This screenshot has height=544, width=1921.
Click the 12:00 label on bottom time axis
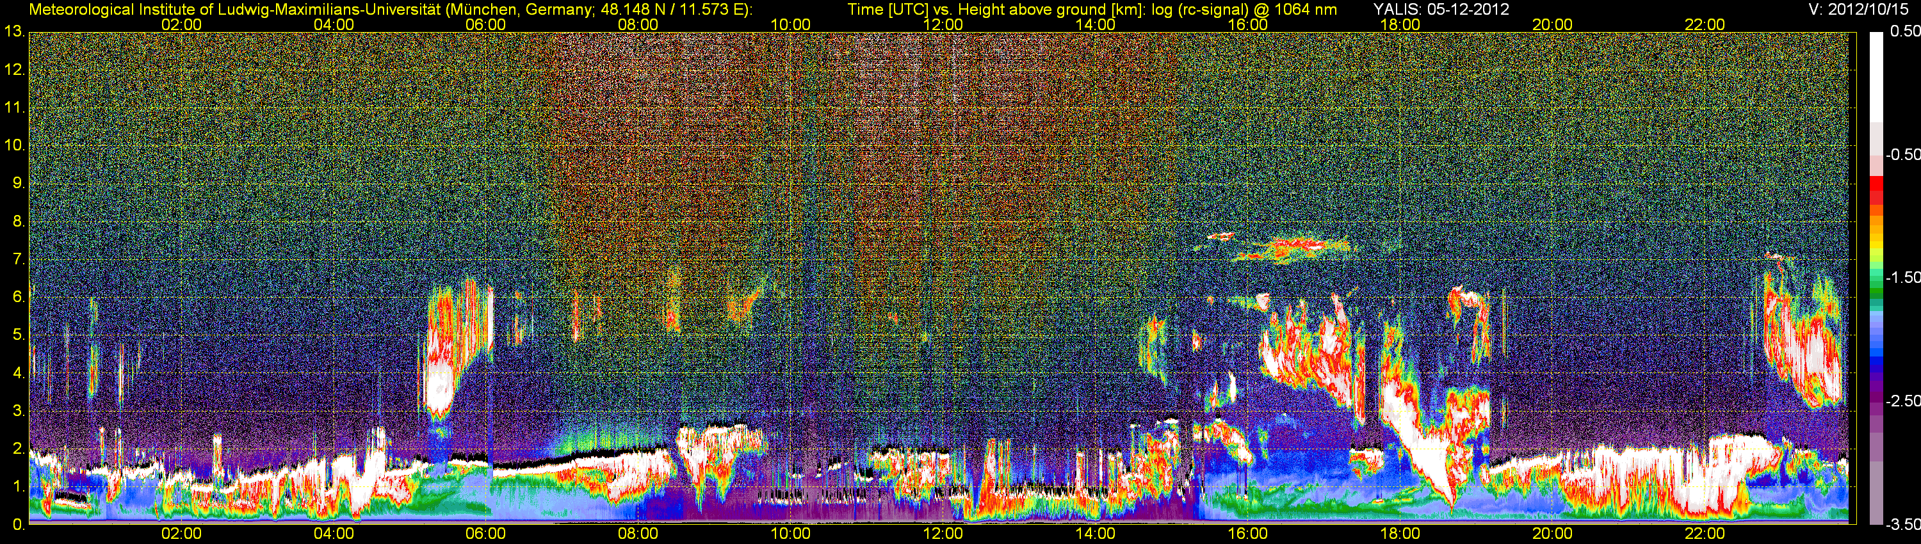coord(943,534)
